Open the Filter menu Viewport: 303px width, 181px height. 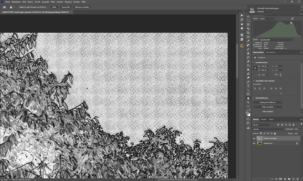point(52,2)
